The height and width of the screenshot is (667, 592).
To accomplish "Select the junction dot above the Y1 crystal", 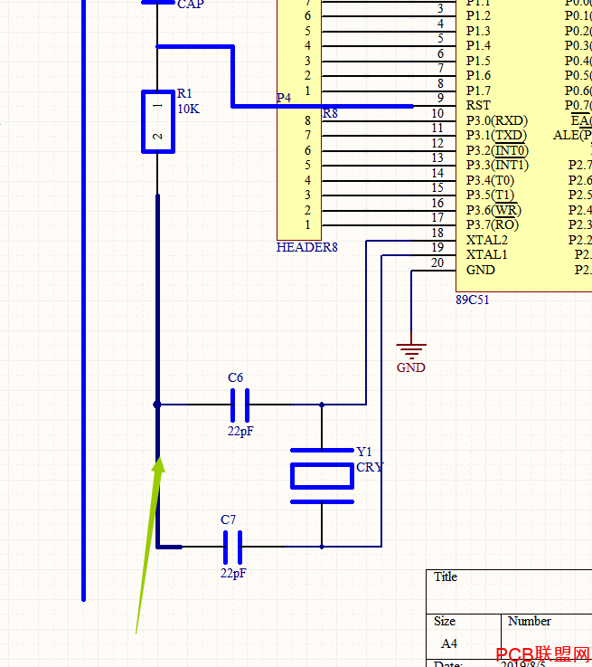I will coord(322,405).
